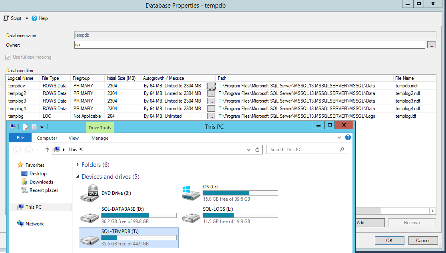Click the Network icon in navigation pane

(x=21, y=224)
